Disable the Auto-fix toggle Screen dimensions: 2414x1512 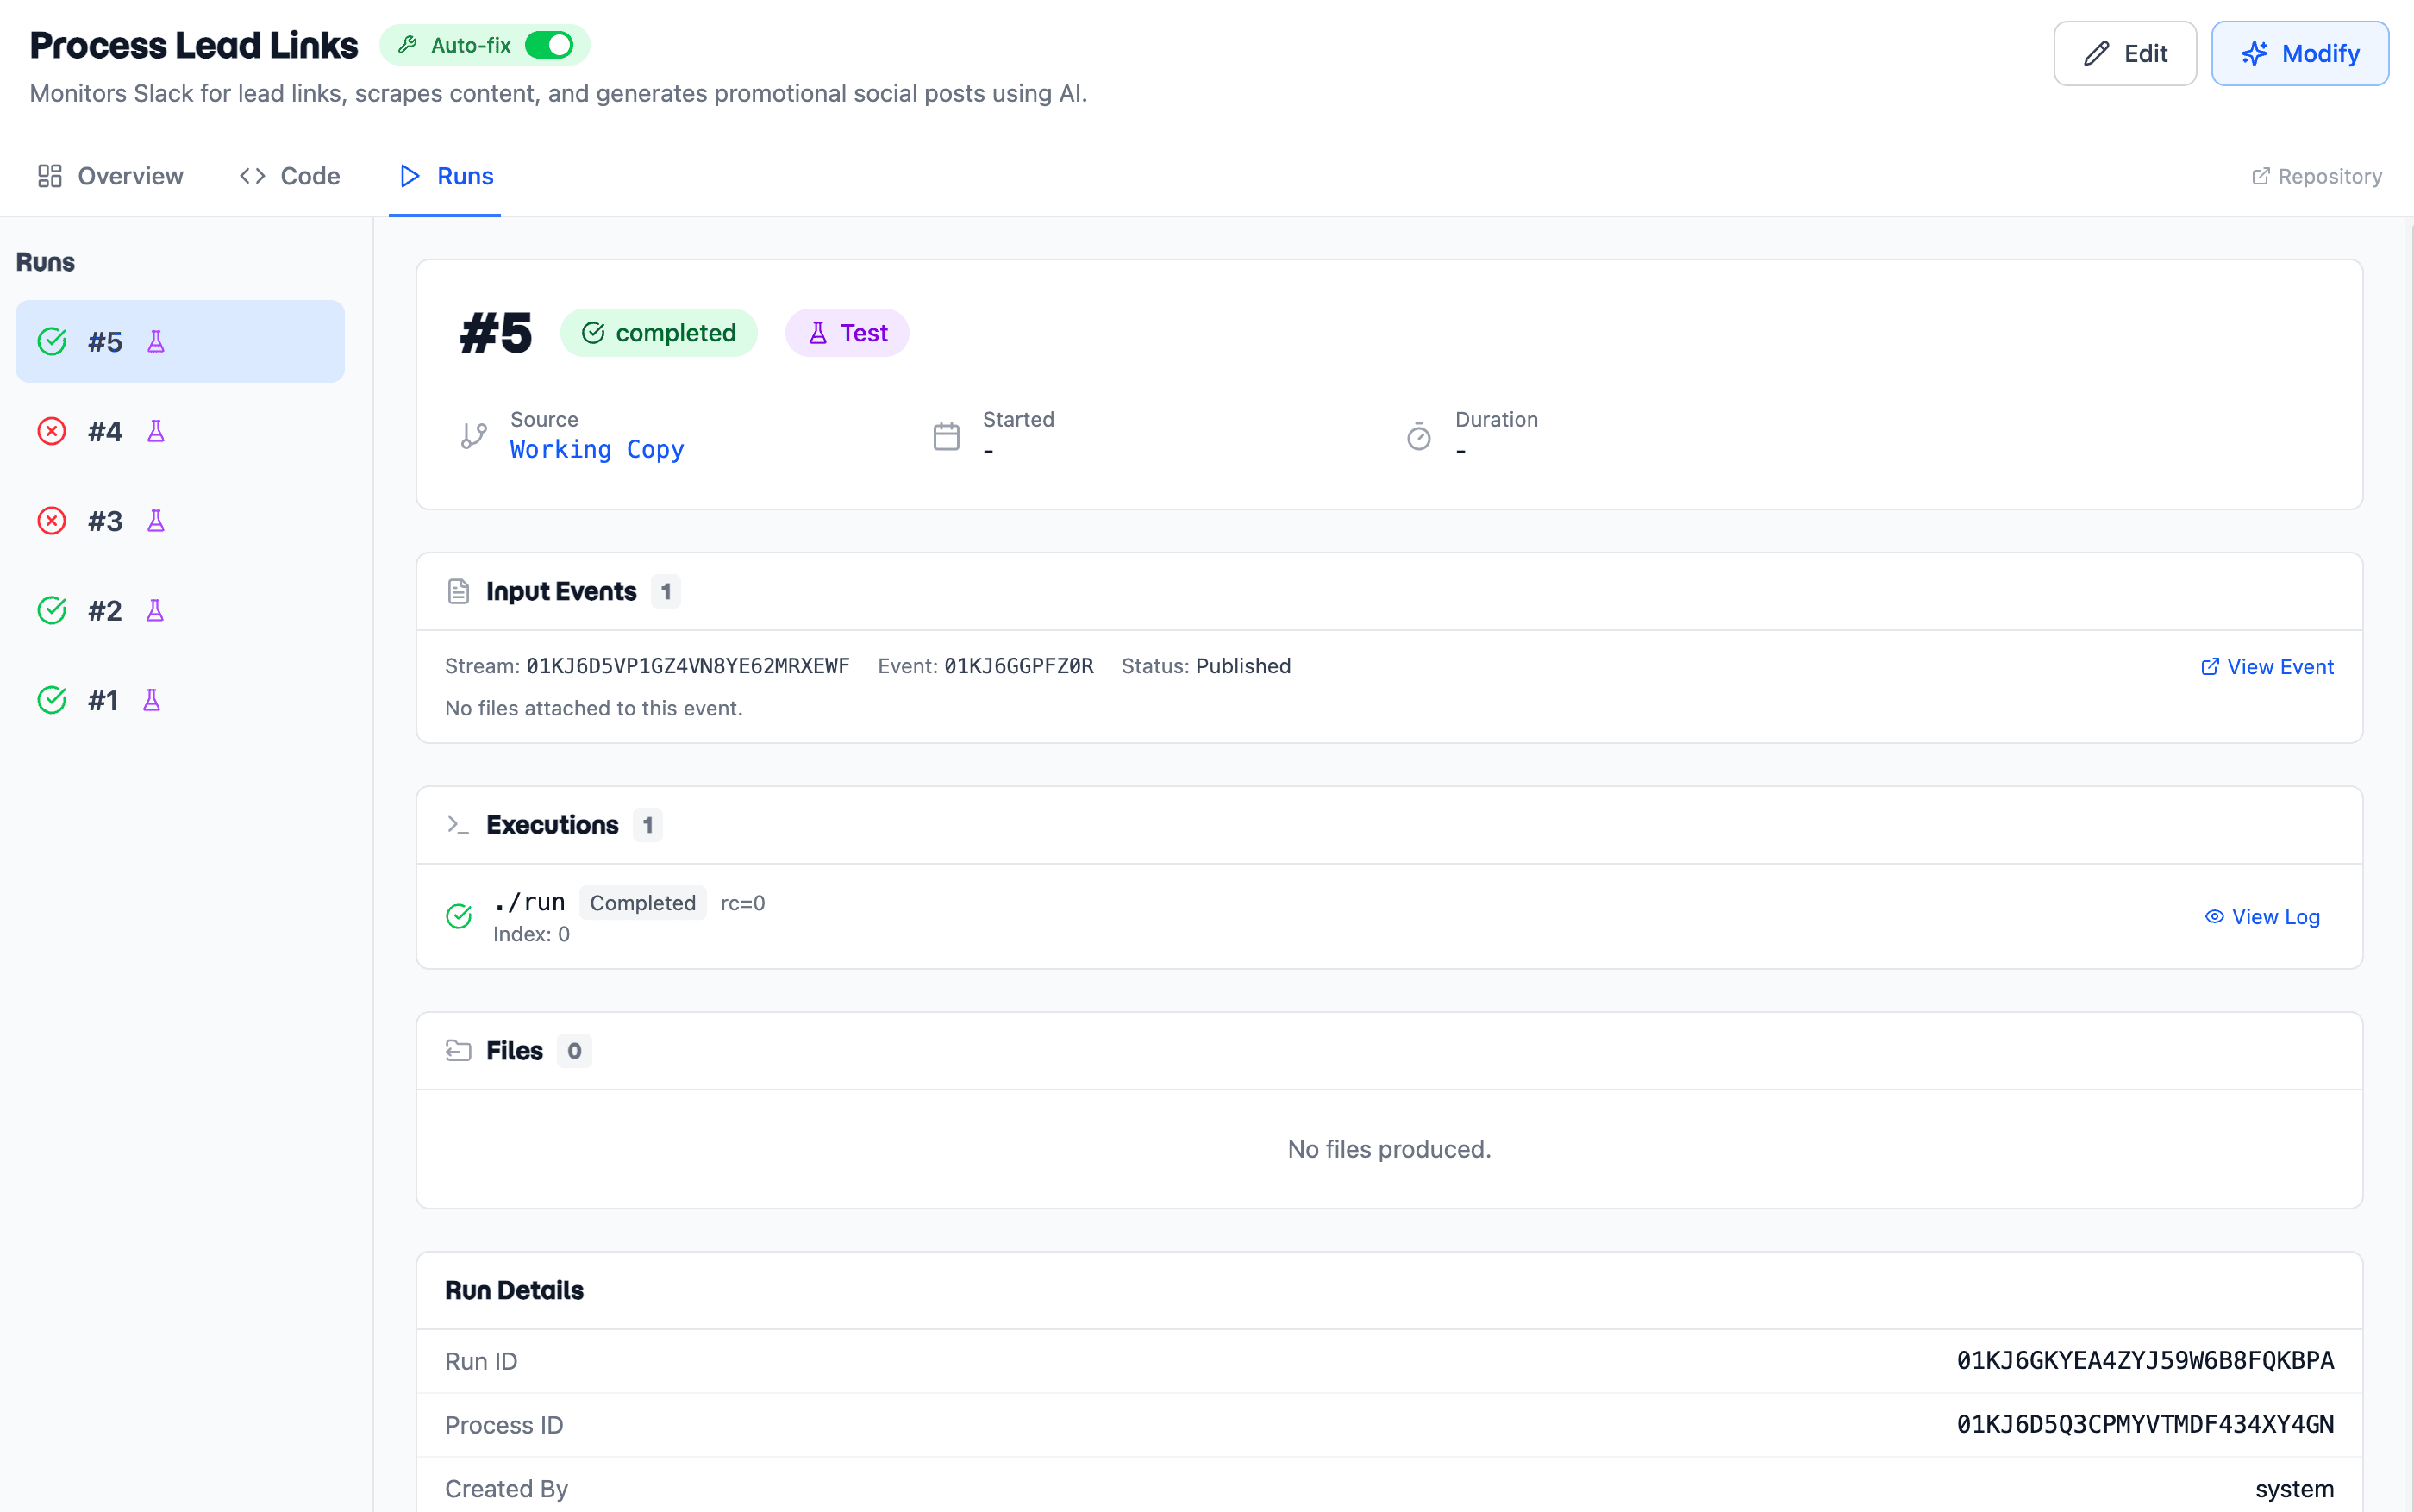(x=550, y=44)
